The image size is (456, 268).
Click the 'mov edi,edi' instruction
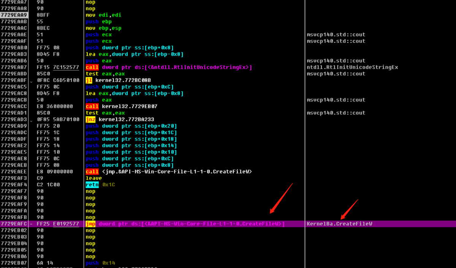(103, 15)
